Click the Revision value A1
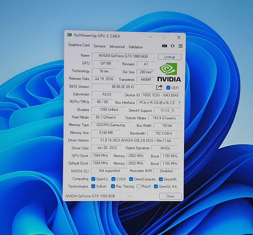The width and height of the screenshot is (253, 235). (x=146, y=64)
